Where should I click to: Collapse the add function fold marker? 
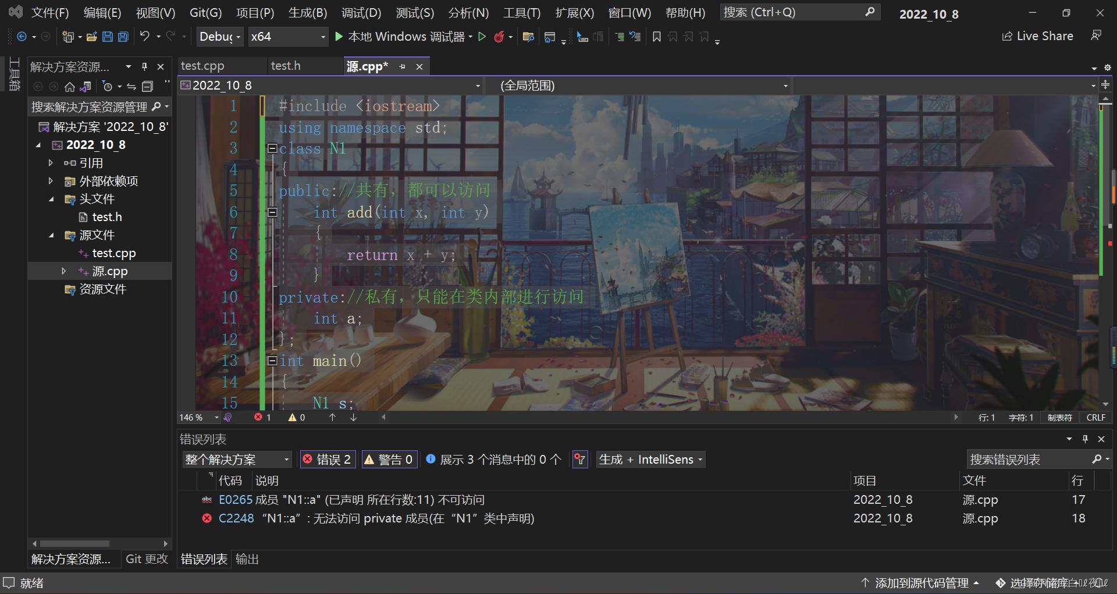272,212
